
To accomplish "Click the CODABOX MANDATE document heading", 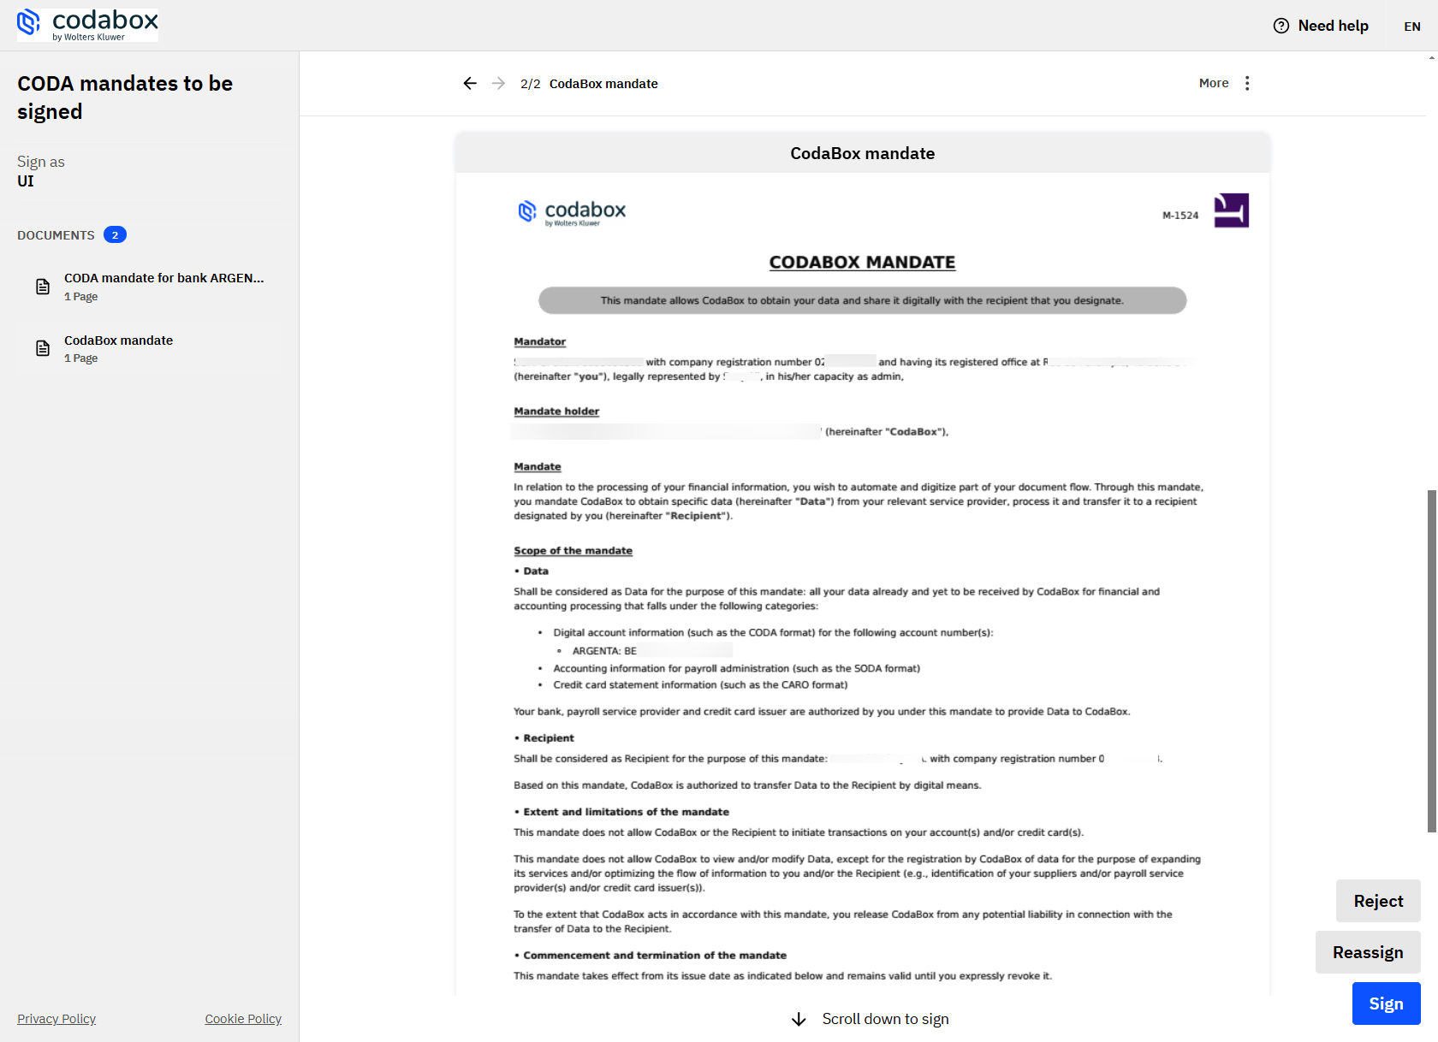I will (x=862, y=263).
